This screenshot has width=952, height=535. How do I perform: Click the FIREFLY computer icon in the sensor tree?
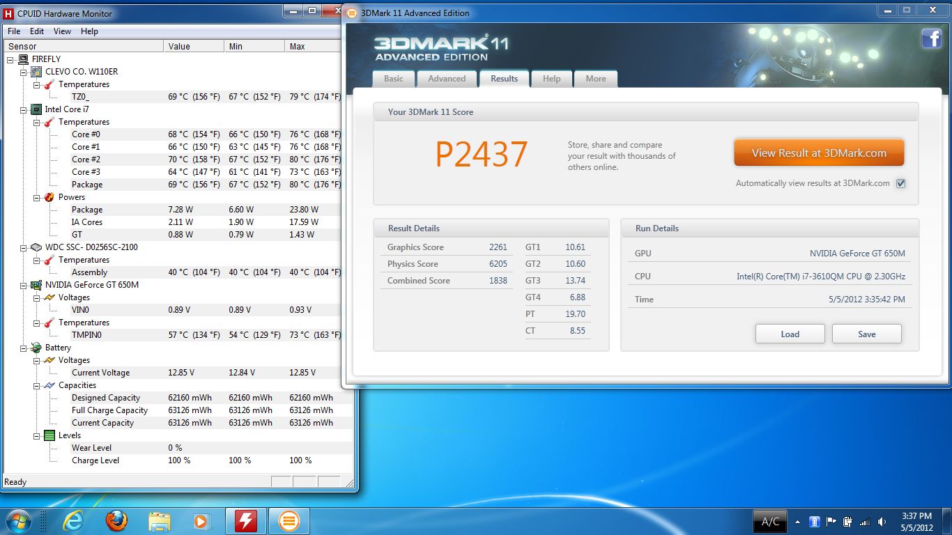(x=23, y=59)
